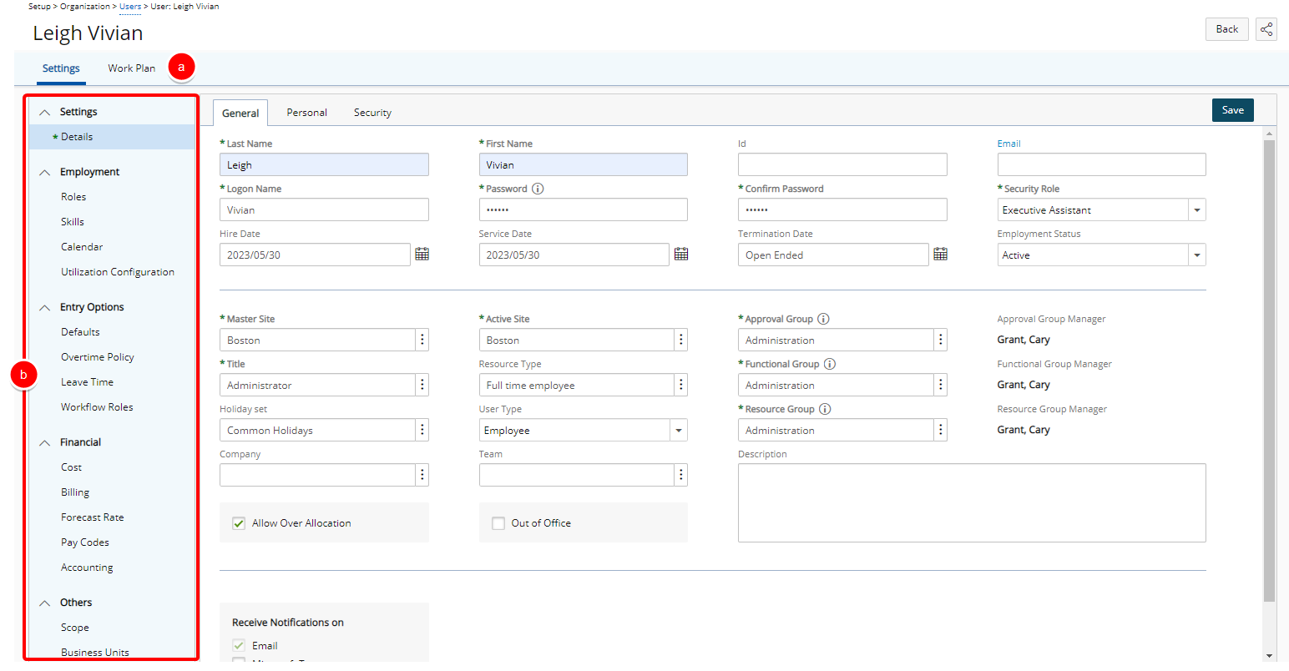This screenshot has height=671, width=1289.
Task: Open the User Type dropdown
Action: [x=679, y=430]
